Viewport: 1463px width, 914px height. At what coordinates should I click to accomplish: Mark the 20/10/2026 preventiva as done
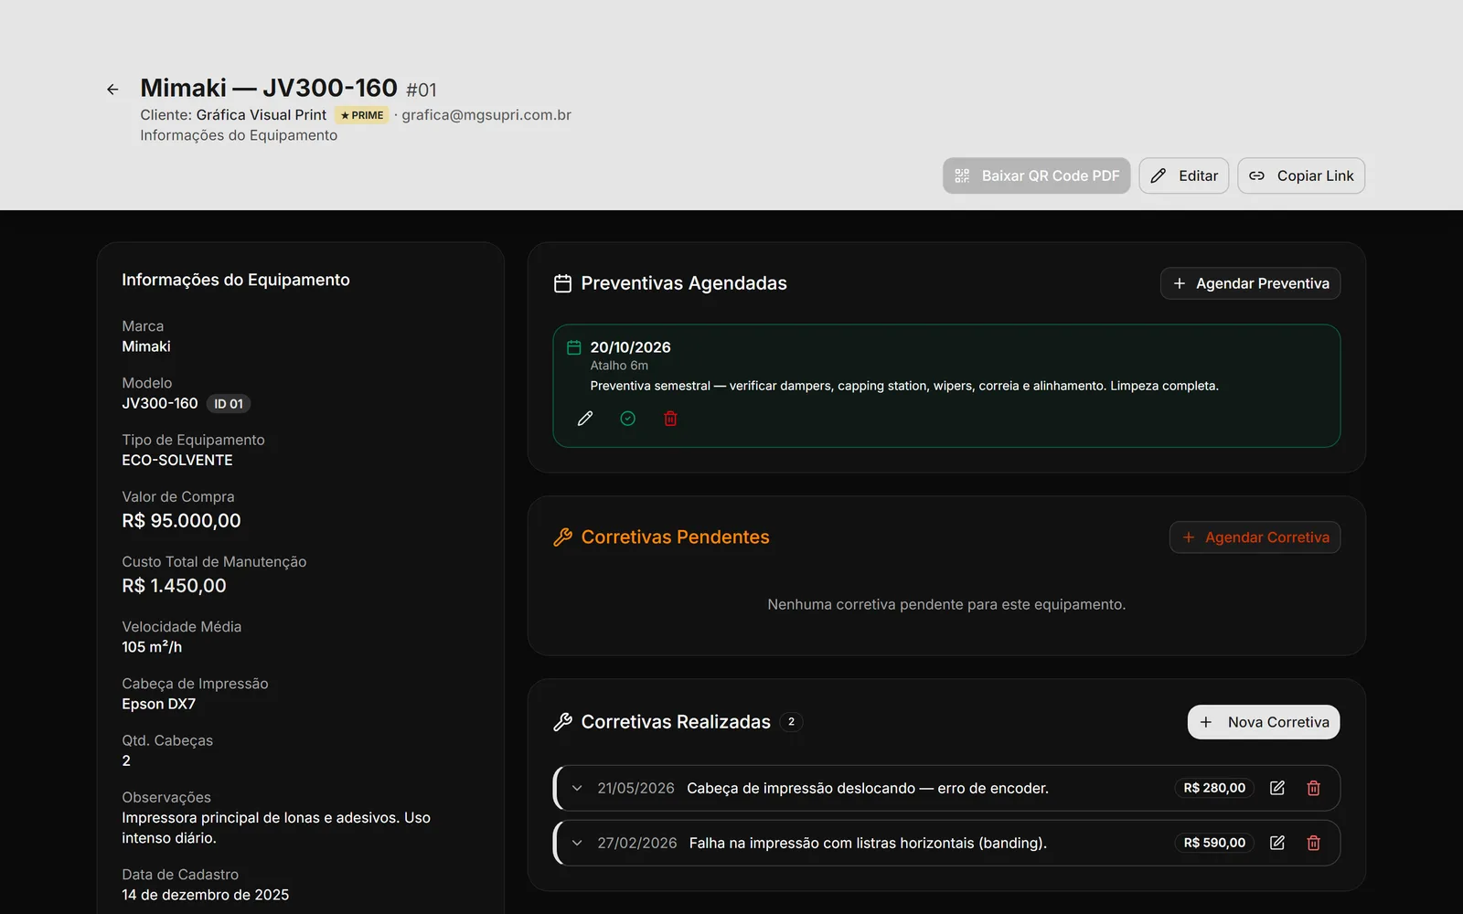tap(628, 419)
